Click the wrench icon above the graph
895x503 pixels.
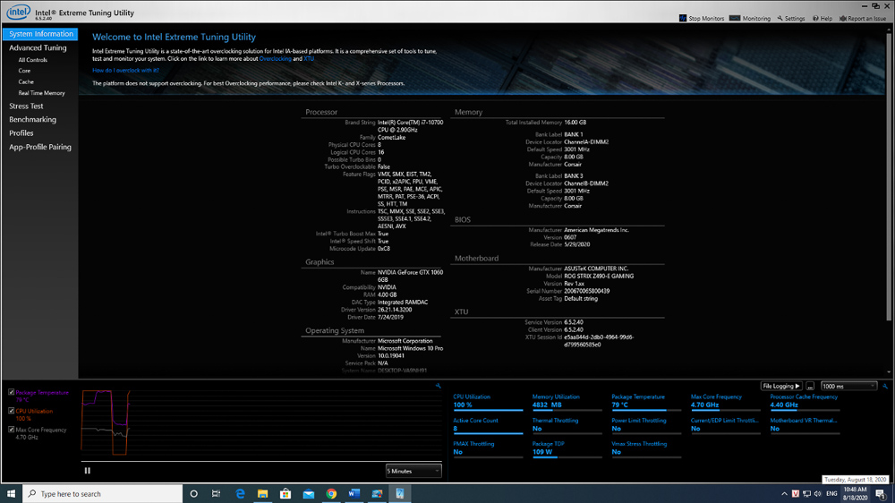439,386
